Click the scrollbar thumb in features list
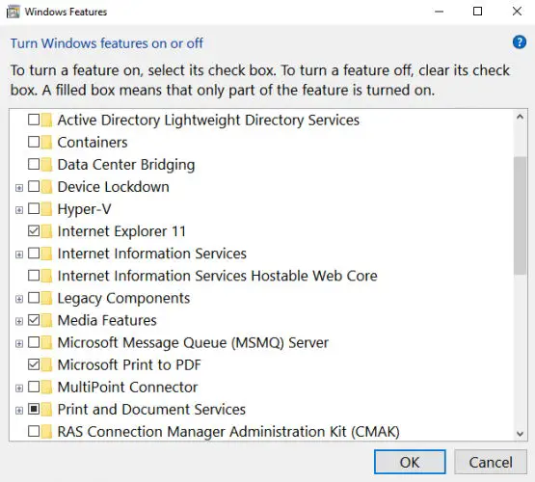535x482 pixels. pyautogui.click(x=520, y=216)
